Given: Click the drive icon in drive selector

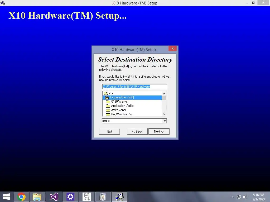Looking at the screenshot, I should (104, 121).
